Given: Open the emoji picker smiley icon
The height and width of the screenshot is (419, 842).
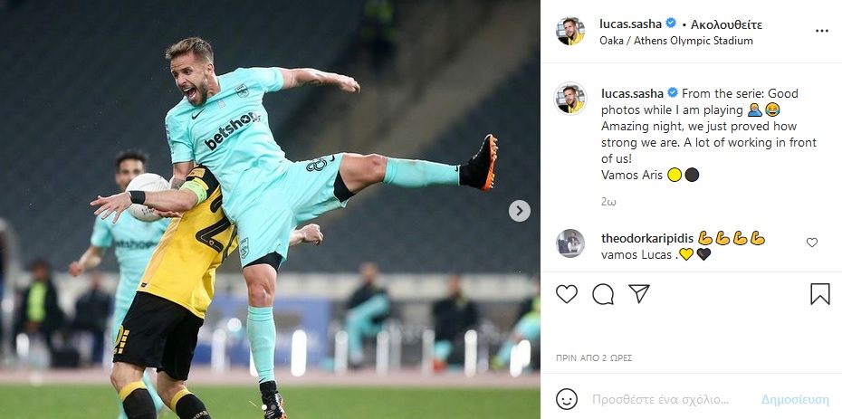Looking at the screenshot, I should 567,399.
